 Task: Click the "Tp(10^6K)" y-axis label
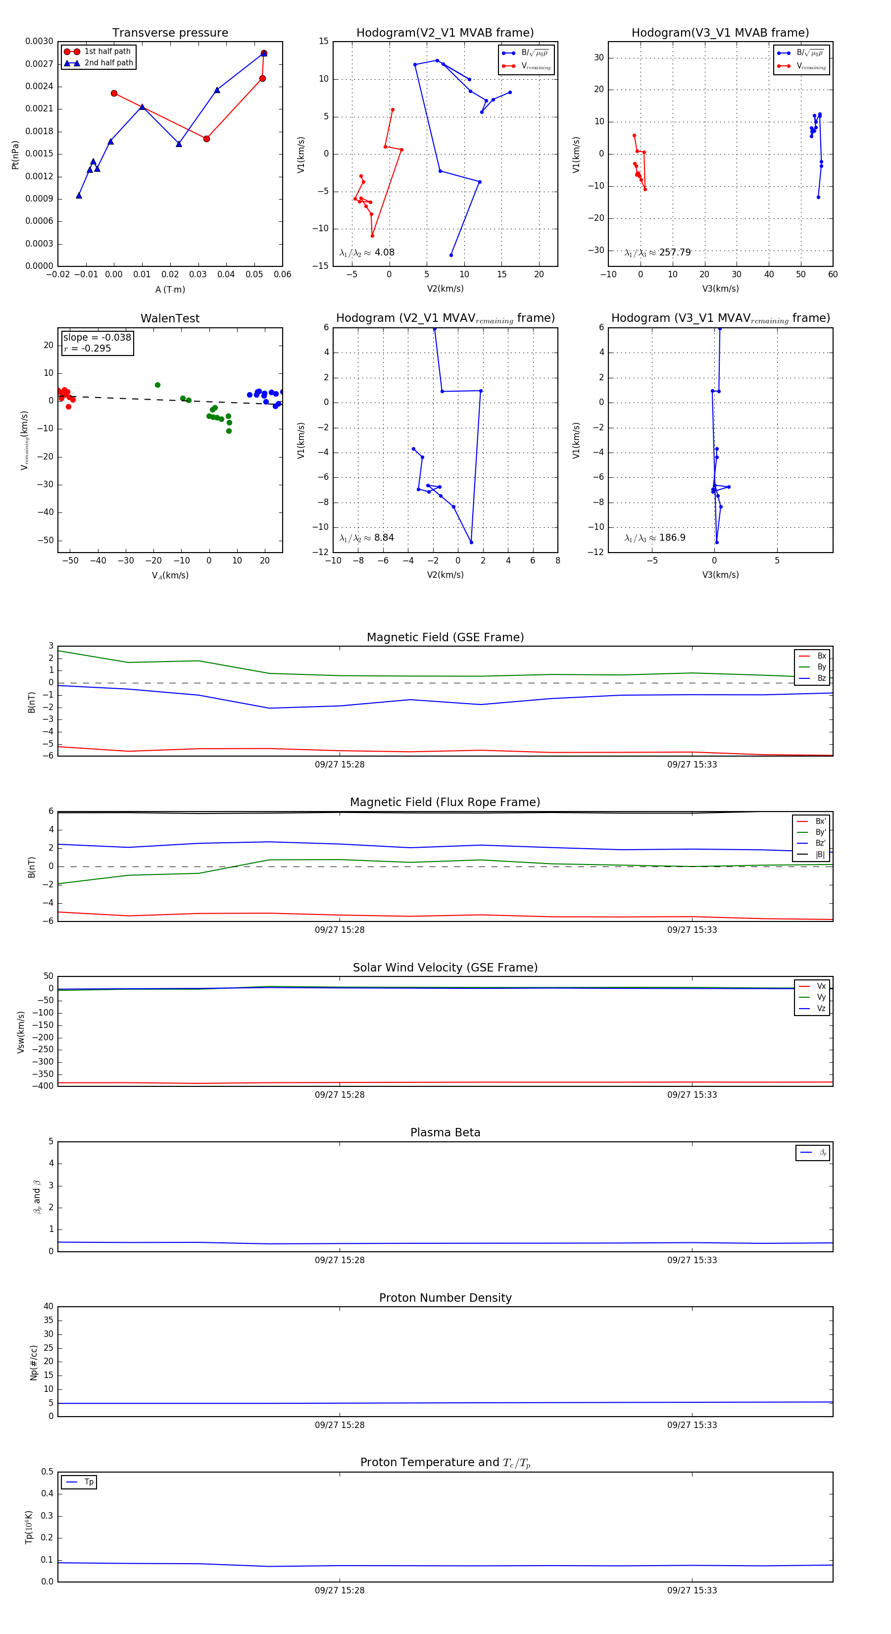tap(29, 1527)
